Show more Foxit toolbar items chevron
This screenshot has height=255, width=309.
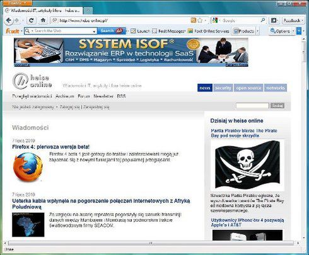tap(299, 31)
